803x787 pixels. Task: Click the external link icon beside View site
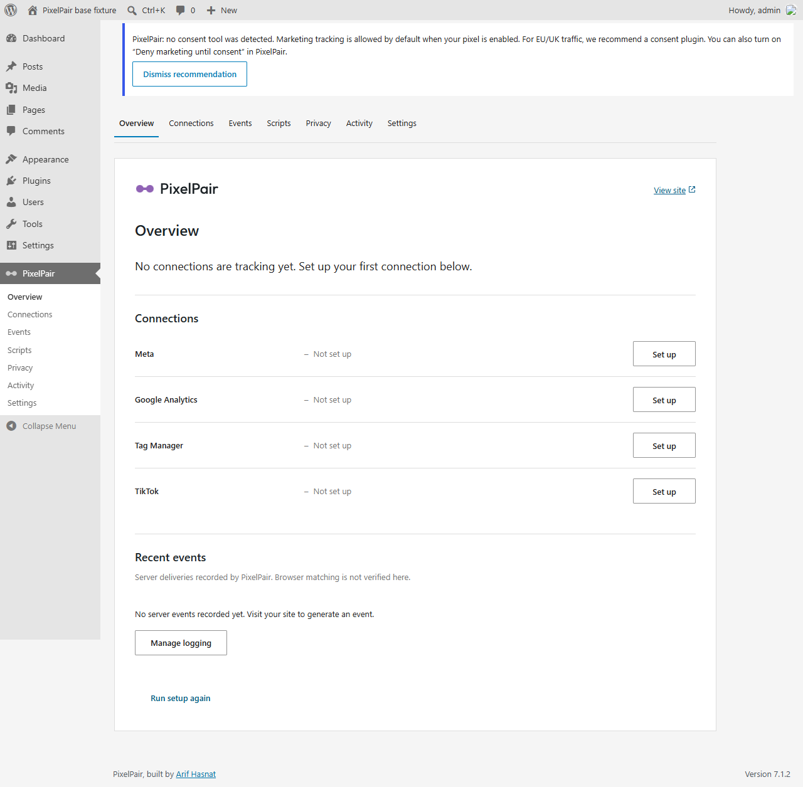(692, 189)
